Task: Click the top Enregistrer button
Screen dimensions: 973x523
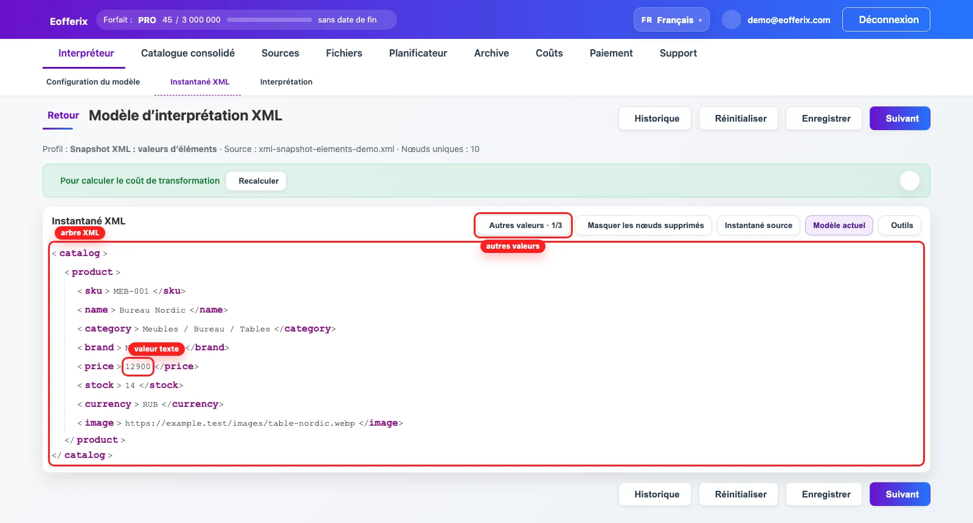Action: coord(824,119)
